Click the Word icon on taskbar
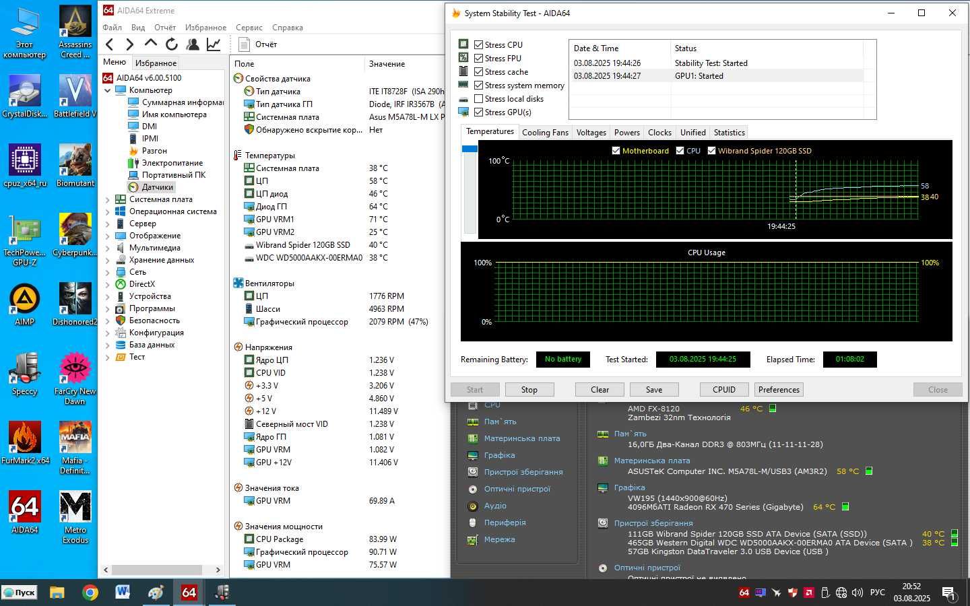 point(123,593)
